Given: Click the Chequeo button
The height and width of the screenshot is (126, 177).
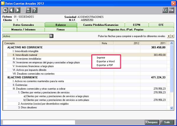Looking at the screenshot, I should (152, 122).
